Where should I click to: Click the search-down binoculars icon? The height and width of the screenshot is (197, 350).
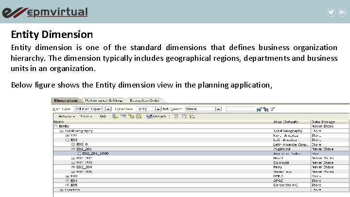coord(266,109)
